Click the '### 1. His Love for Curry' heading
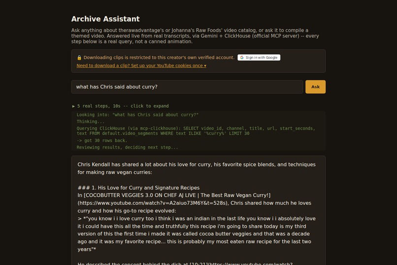Screen dimensions: 397x265 click(138, 188)
